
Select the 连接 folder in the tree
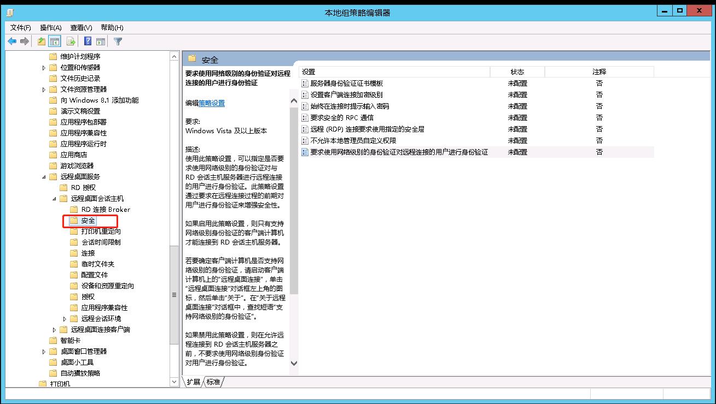click(88, 253)
